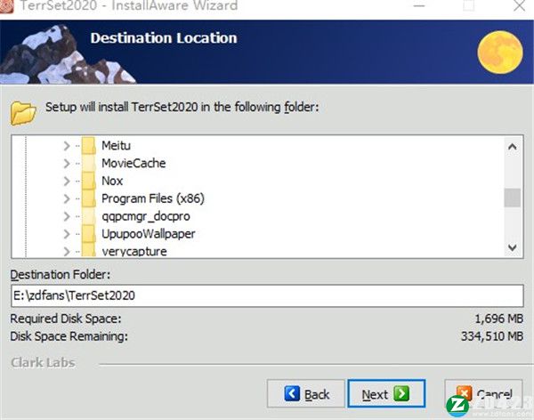
Task: Click the TerrSet2020 title bar app icon
Action: coord(6,6)
